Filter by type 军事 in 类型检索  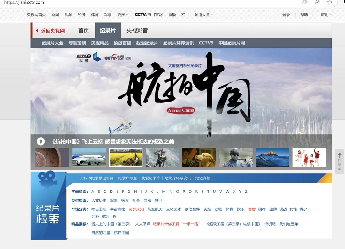114,200
